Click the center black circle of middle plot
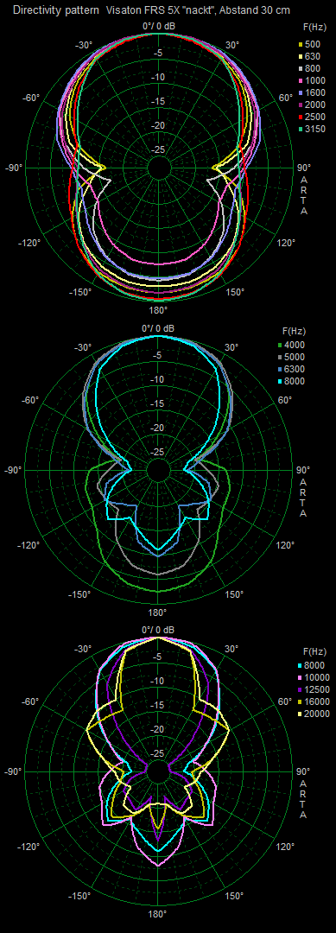This screenshot has width=336, height=933. click(157, 470)
